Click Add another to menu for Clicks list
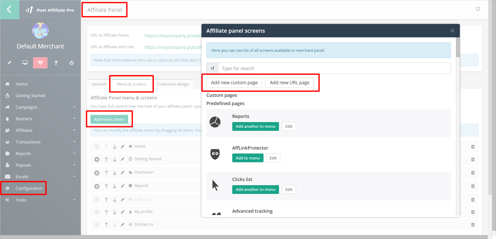Screen dimensions: 496x239 pyautogui.click(x=255, y=190)
